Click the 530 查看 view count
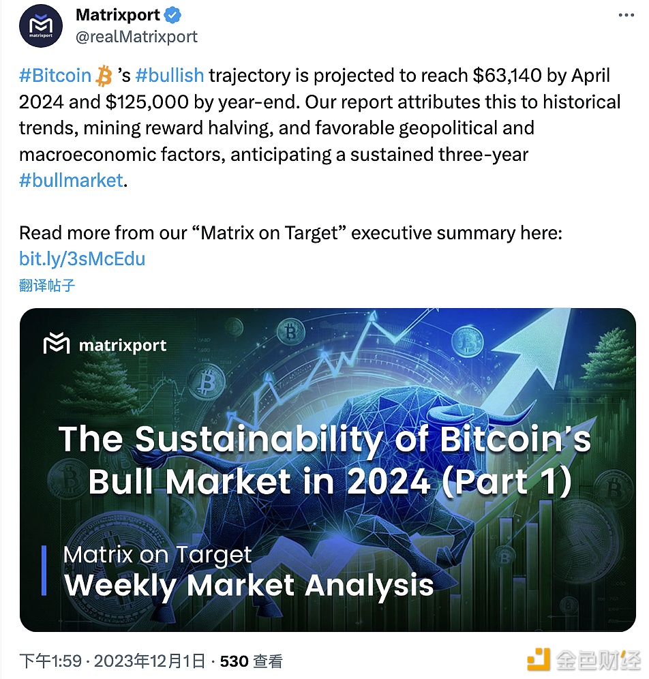Screen dimensions: 649x679 tap(251, 661)
